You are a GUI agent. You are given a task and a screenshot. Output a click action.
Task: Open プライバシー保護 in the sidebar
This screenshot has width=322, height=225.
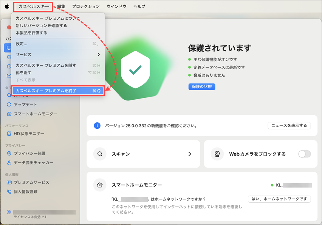click(29, 153)
